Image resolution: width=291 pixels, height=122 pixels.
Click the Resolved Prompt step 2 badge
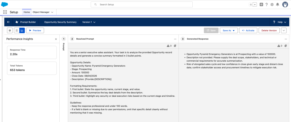click(72, 39)
